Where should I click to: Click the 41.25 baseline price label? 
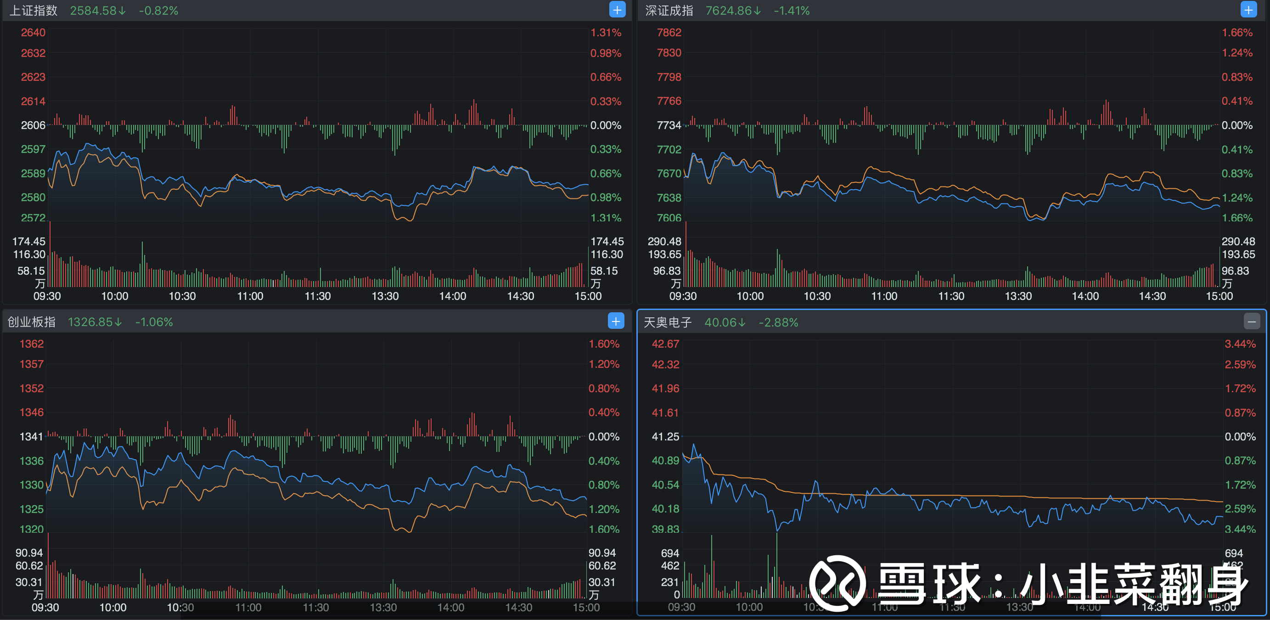tap(666, 436)
